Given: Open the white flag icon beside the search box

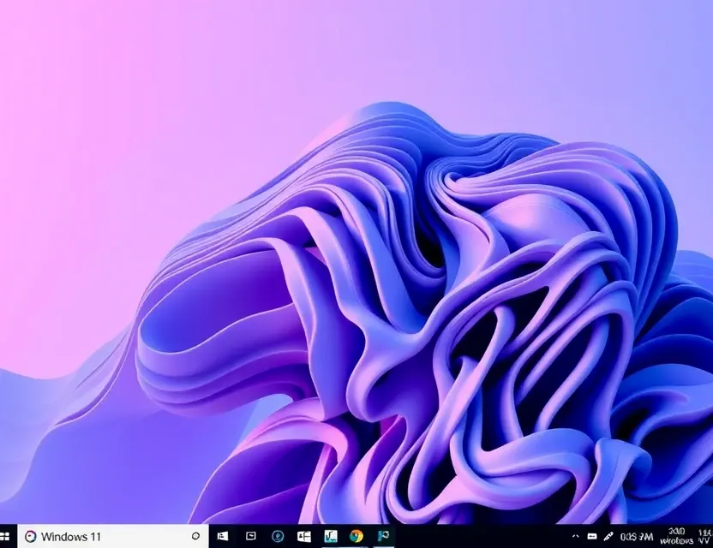Looking at the screenshot, I should tap(222, 536).
